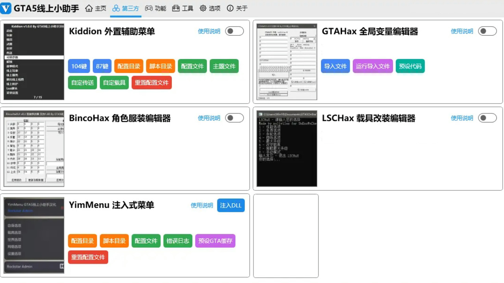Click the GTAHax 全局变量编辑器 title
This screenshot has width=504, height=283.
[x=370, y=31]
